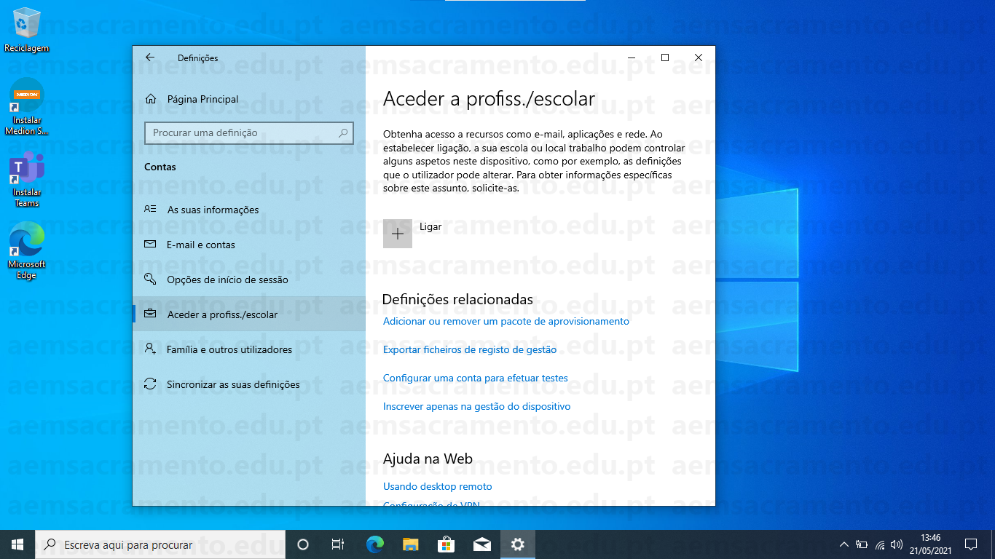This screenshot has width=995, height=559.
Task: Select As suas informações
Action: click(x=213, y=210)
